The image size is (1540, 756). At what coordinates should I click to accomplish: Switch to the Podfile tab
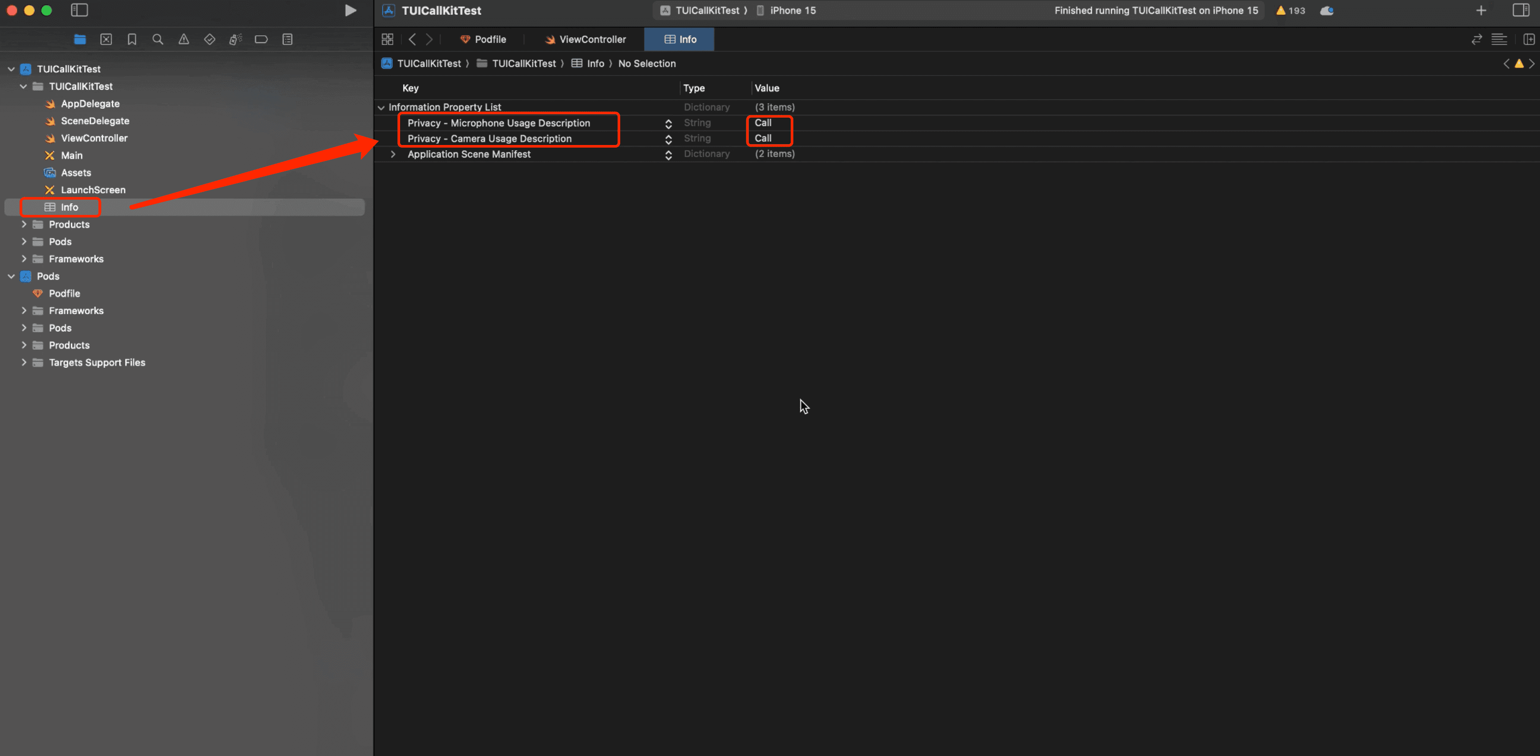(x=483, y=39)
